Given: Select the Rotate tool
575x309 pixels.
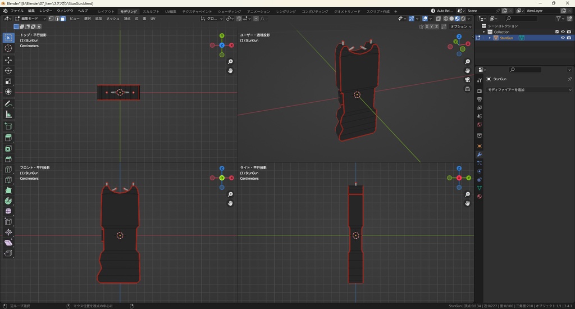Looking at the screenshot, I should click(x=8, y=71).
